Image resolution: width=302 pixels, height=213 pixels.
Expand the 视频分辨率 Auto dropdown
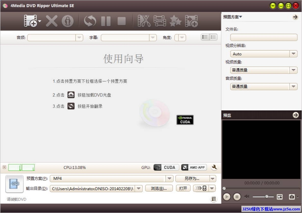point(293,54)
